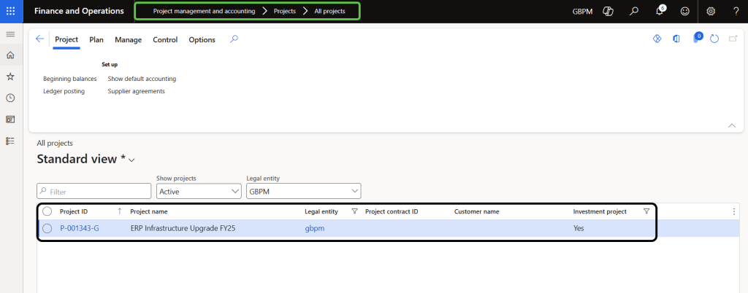Click the refresh page icon
This screenshot has width=748, height=293.
715,39
